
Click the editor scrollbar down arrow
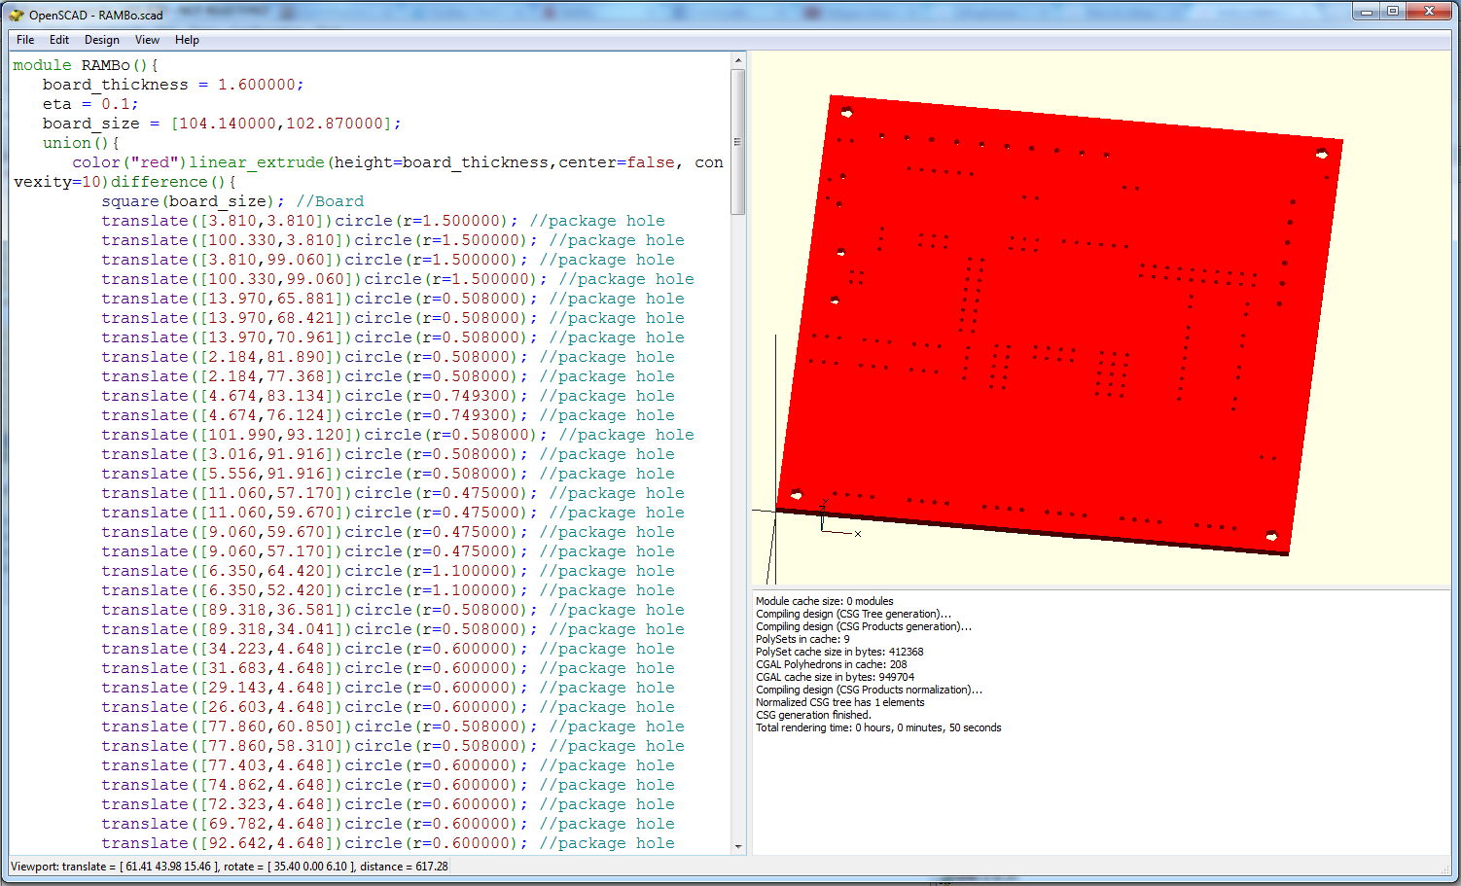coord(738,846)
